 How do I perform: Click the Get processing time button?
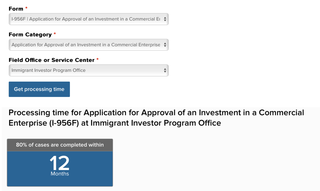(39, 89)
